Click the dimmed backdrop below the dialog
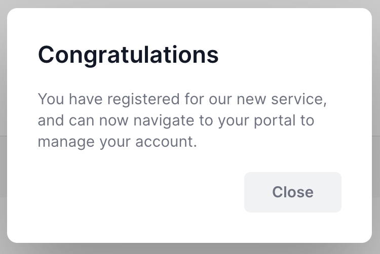Viewport: 380px width, 254px height. 190,248
